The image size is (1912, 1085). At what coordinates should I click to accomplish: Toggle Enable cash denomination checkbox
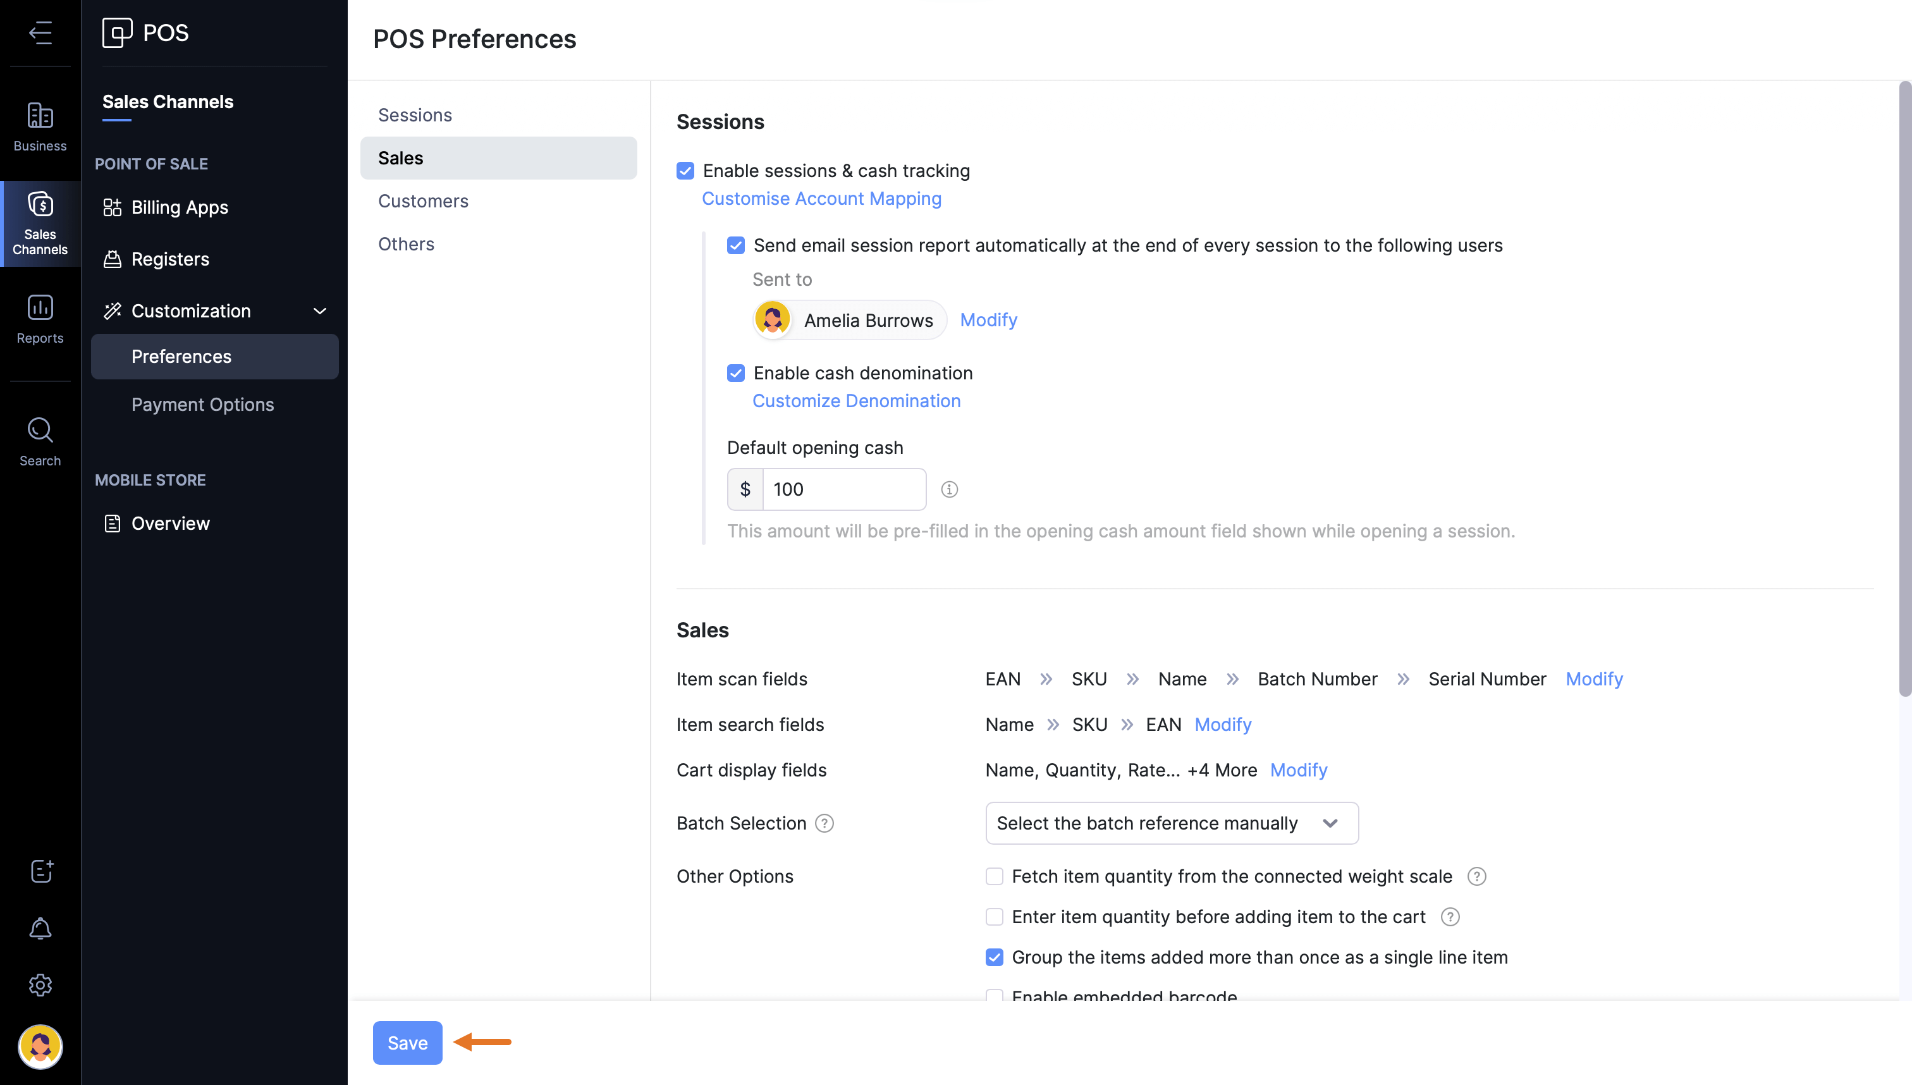pos(735,373)
